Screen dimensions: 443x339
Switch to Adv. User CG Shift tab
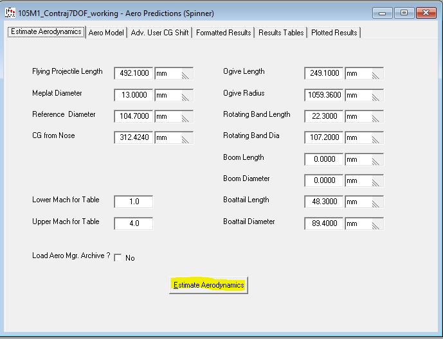pyautogui.click(x=160, y=33)
